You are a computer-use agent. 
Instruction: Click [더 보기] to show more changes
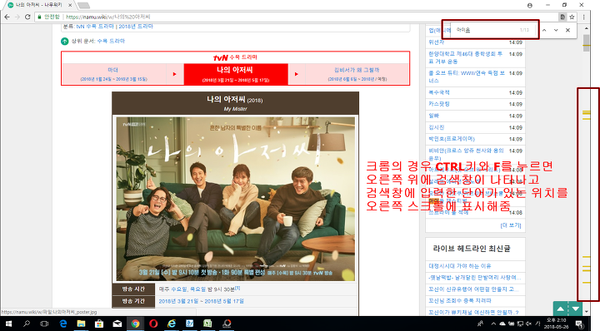[511, 225]
